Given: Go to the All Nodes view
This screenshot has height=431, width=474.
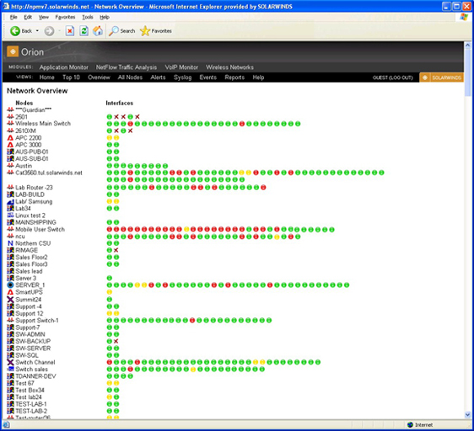Looking at the screenshot, I should (x=130, y=77).
